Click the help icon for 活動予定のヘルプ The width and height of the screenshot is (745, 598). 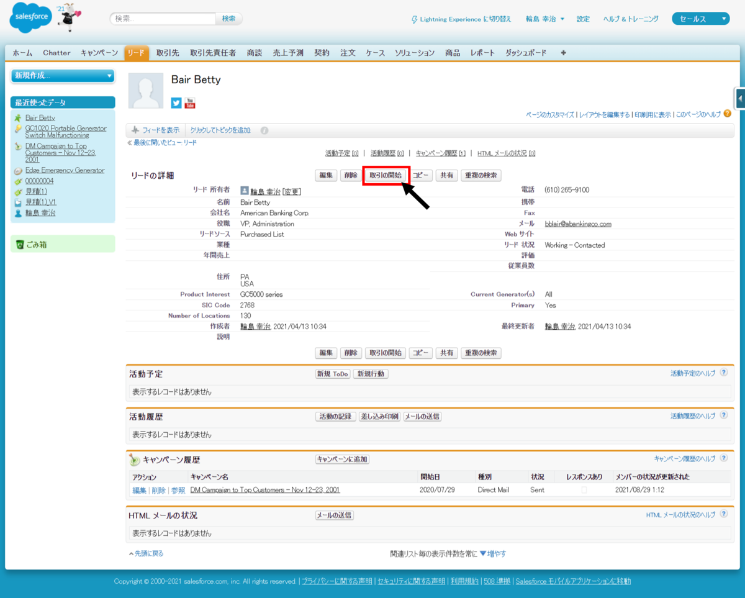tap(723, 373)
